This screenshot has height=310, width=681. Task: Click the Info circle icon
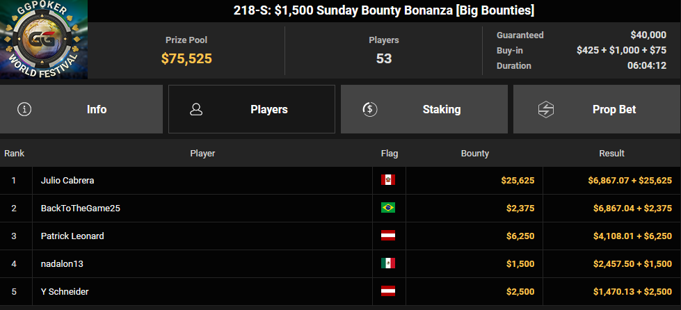tap(24, 109)
